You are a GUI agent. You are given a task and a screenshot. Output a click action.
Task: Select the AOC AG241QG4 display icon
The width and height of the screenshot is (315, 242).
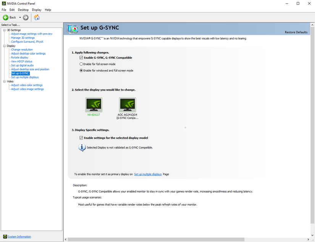coord(127,104)
